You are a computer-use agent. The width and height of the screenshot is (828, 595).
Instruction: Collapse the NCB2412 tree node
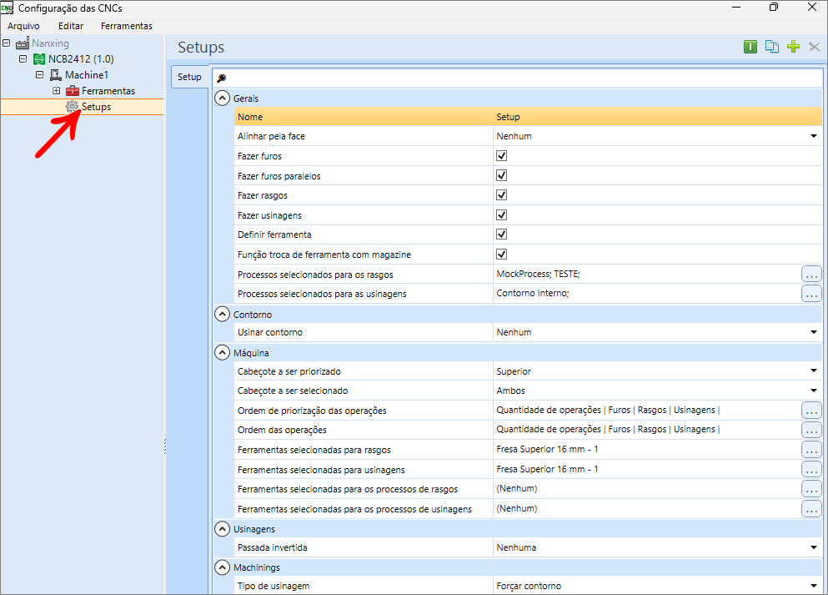pyautogui.click(x=23, y=58)
